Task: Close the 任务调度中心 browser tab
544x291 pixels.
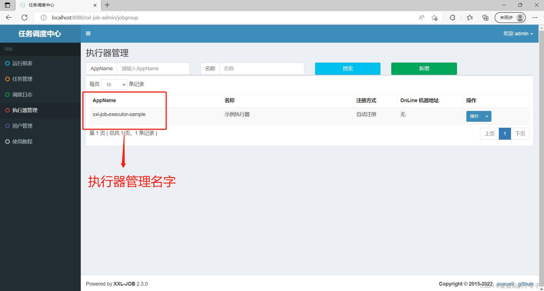Action: coord(95,5)
